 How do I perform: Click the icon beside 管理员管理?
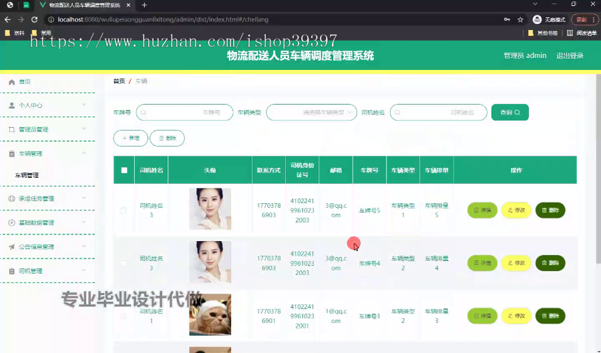pyautogui.click(x=12, y=130)
